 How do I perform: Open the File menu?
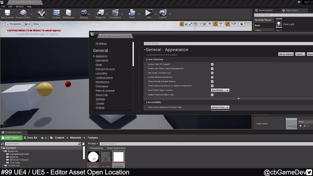pos(3,7)
